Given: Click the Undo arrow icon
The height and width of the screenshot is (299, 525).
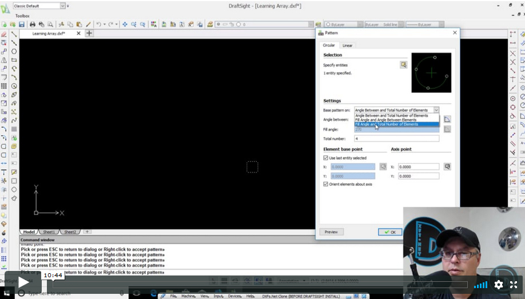Looking at the screenshot, I should click(99, 25).
